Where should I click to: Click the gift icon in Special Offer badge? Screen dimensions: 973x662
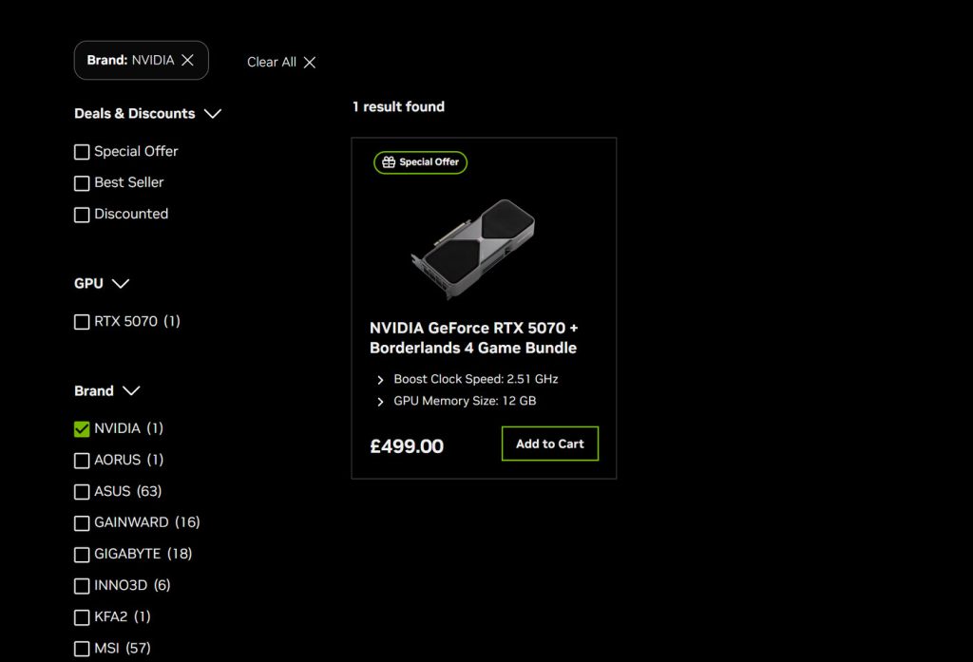click(x=388, y=162)
